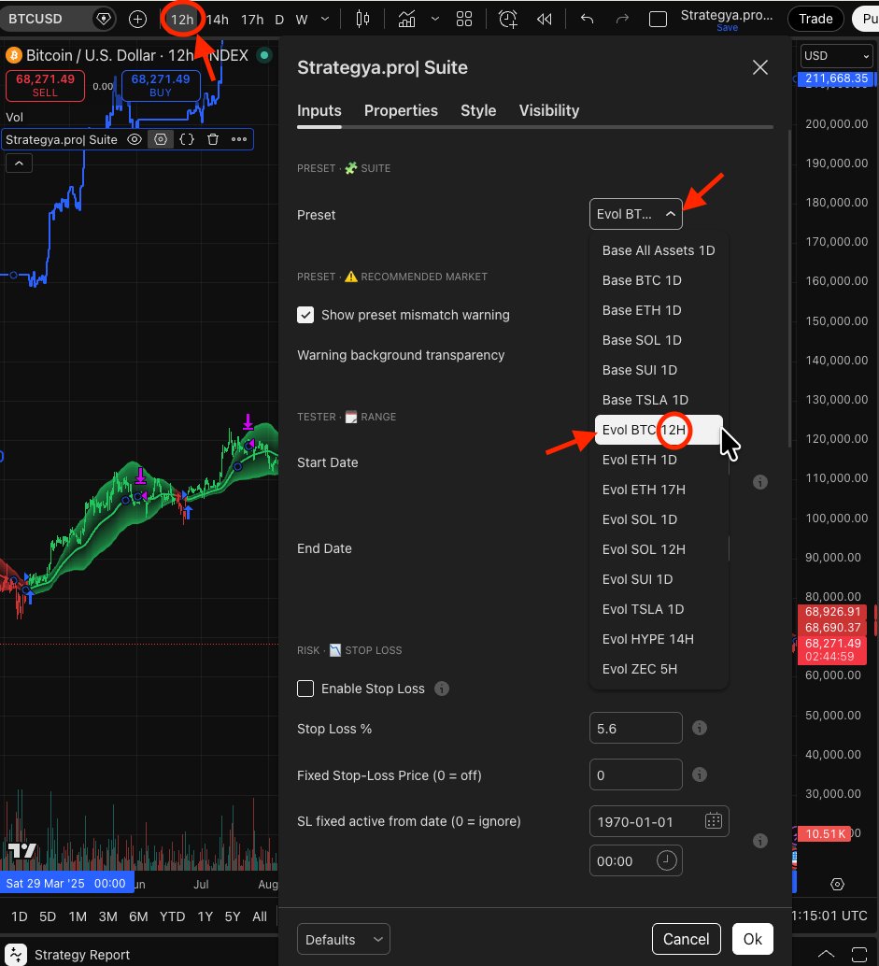Image resolution: width=879 pixels, height=966 pixels.
Task: Click info icon next to Stop Loss %
Action: [699, 728]
